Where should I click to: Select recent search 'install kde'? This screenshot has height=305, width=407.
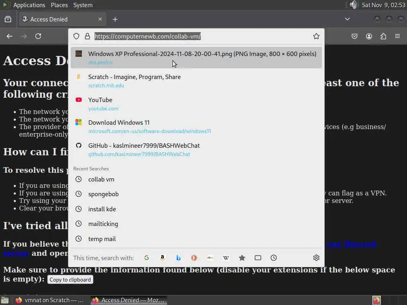point(196,209)
